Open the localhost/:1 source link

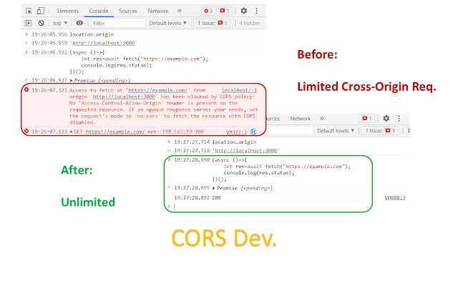239,90
